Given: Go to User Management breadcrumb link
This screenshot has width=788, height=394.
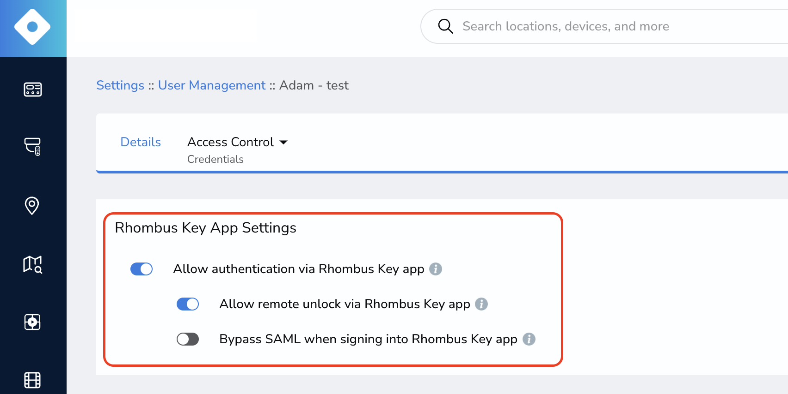Looking at the screenshot, I should point(212,85).
